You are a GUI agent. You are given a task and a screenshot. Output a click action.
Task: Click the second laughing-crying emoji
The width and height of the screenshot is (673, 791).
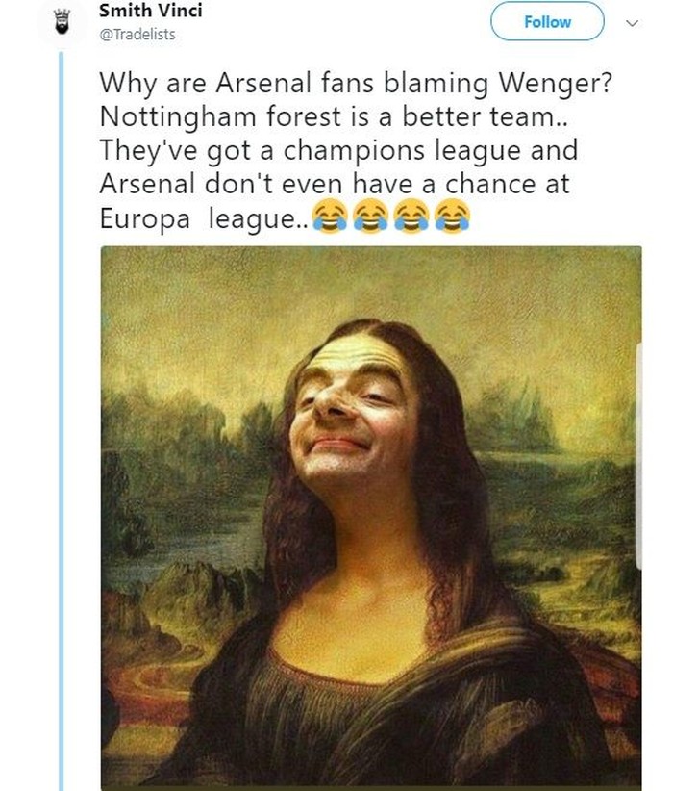click(370, 219)
